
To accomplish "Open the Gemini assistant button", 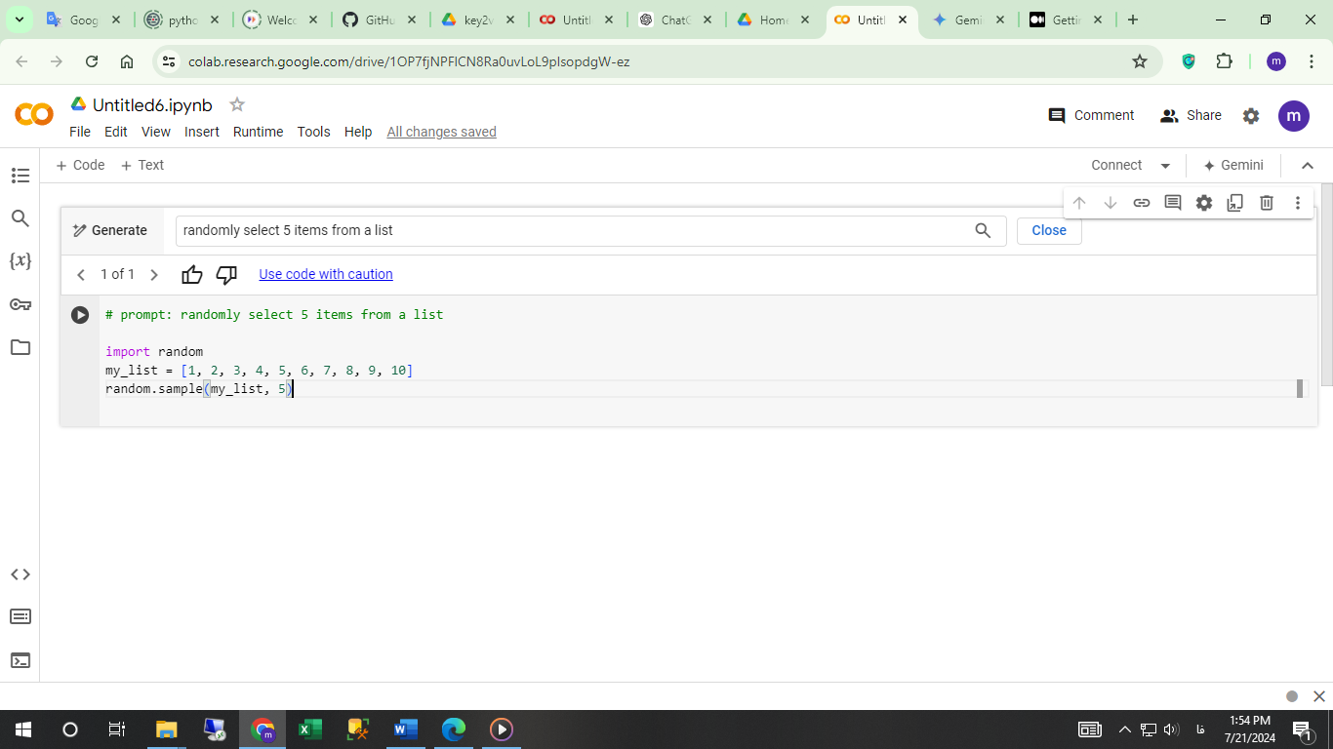I will click(1233, 166).
